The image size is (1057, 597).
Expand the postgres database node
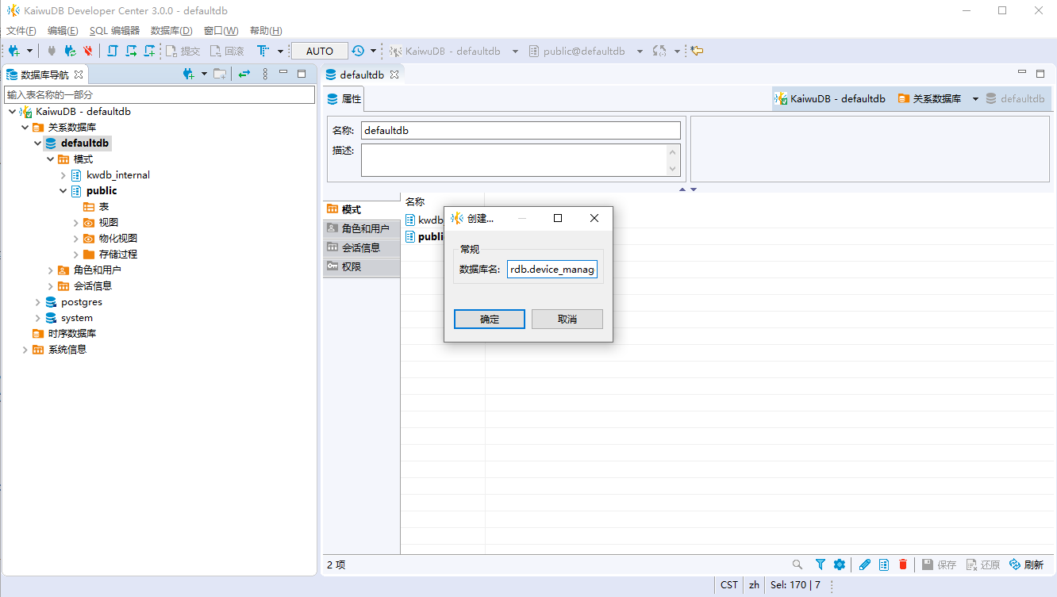pyautogui.click(x=38, y=302)
